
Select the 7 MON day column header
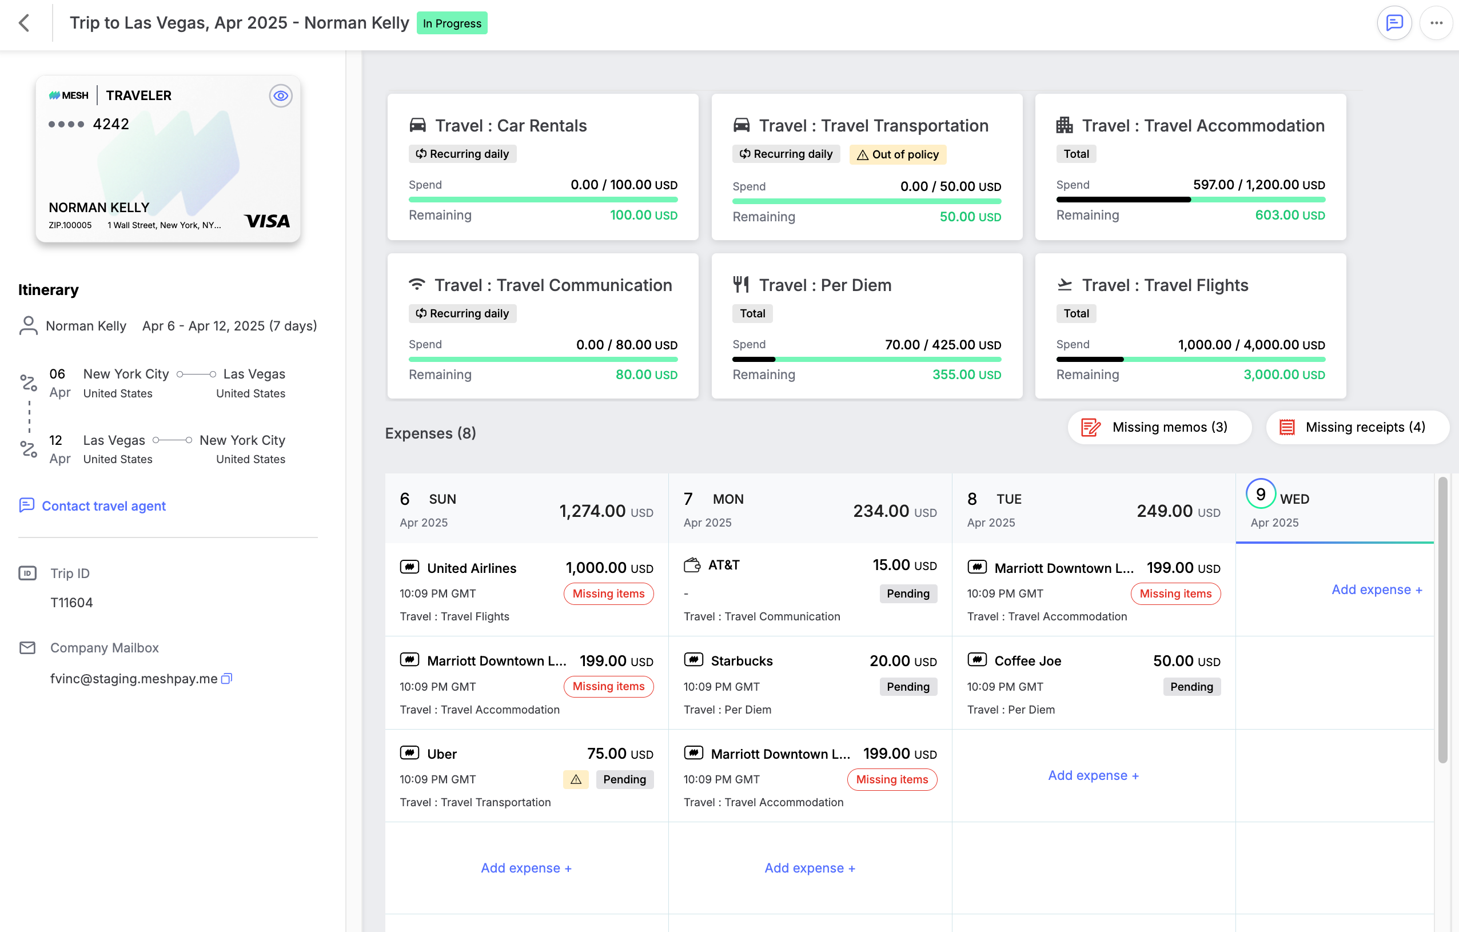click(x=810, y=508)
